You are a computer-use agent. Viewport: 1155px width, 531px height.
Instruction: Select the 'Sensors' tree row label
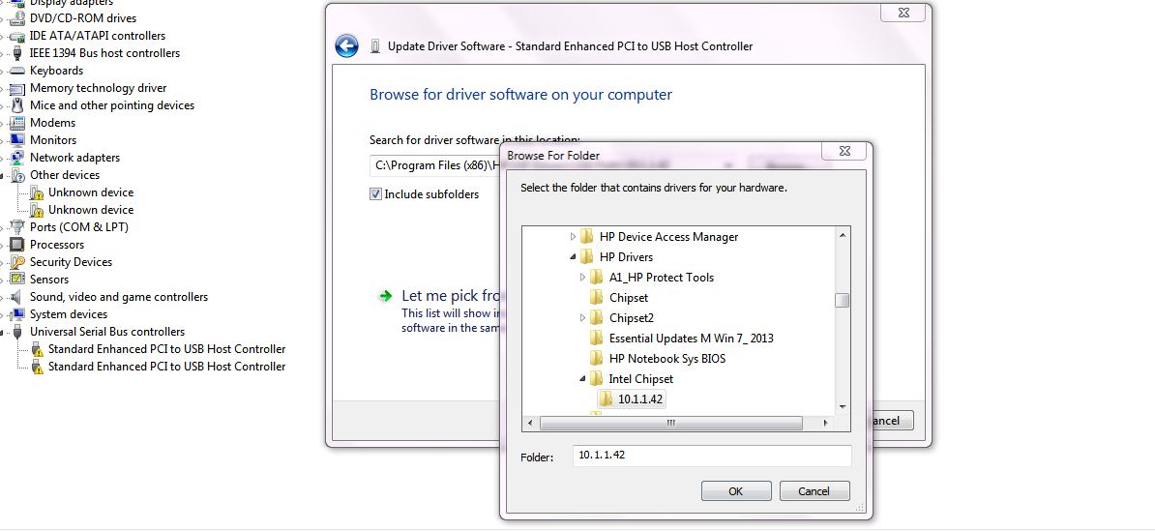tap(49, 280)
